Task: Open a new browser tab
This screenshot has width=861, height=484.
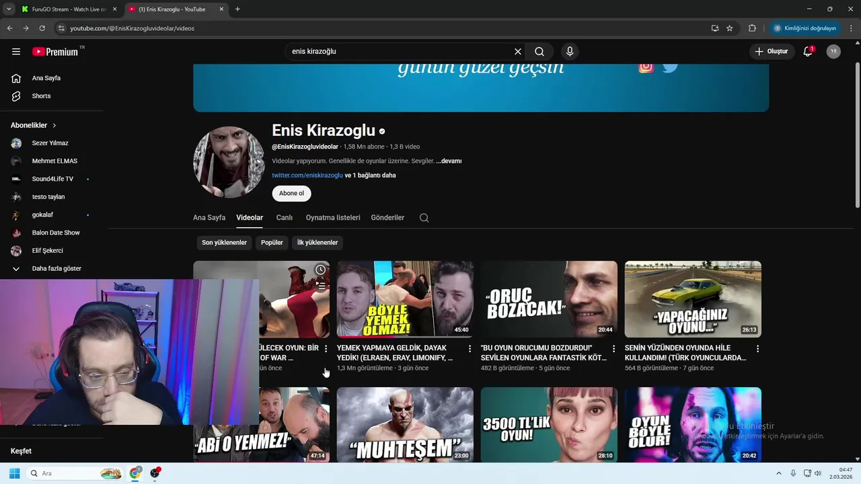Action: click(x=237, y=9)
